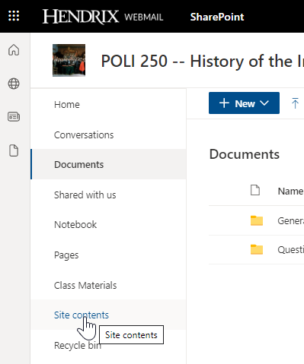Image resolution: width=304 pixels, height=364 pixels.
Task: Open Site contents in the navigation
Action: pos(82,315)
